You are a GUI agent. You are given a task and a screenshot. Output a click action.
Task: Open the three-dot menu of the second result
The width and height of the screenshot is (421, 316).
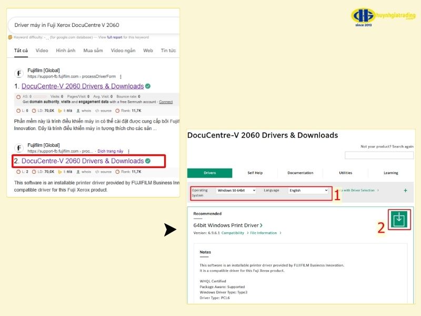[128, 151]
